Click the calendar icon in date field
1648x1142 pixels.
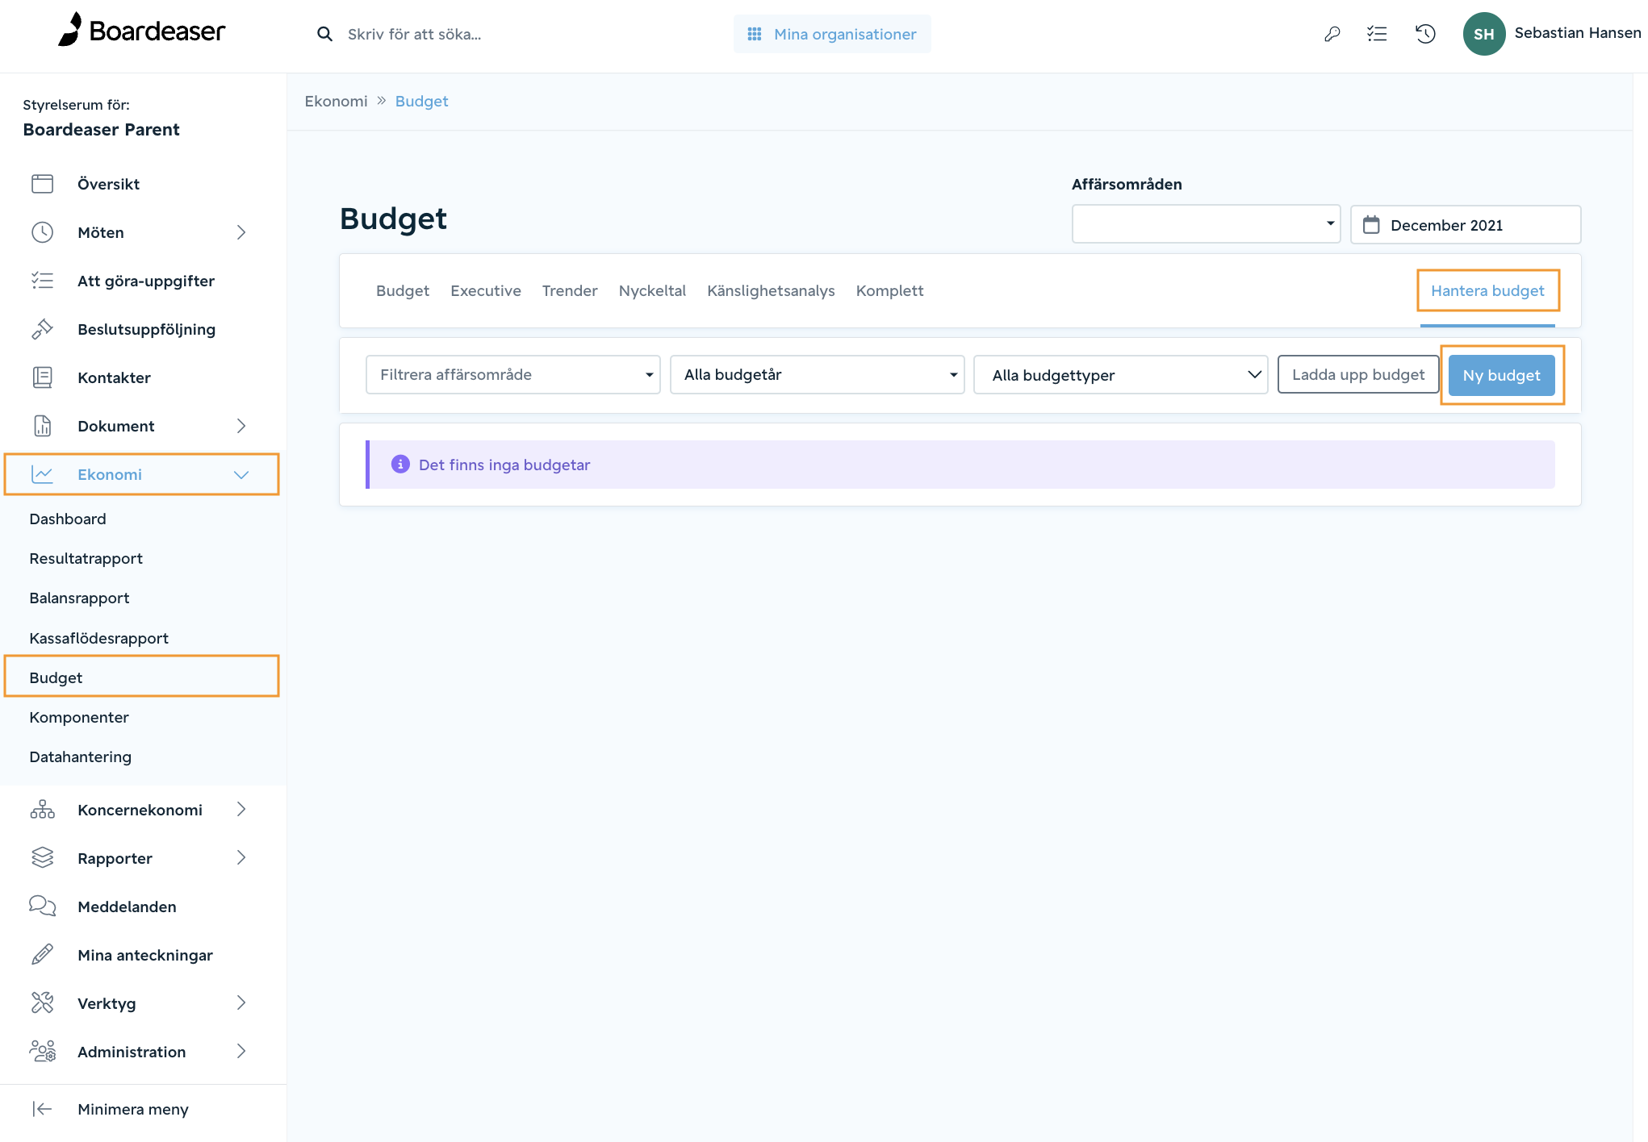pos(1371,225)
